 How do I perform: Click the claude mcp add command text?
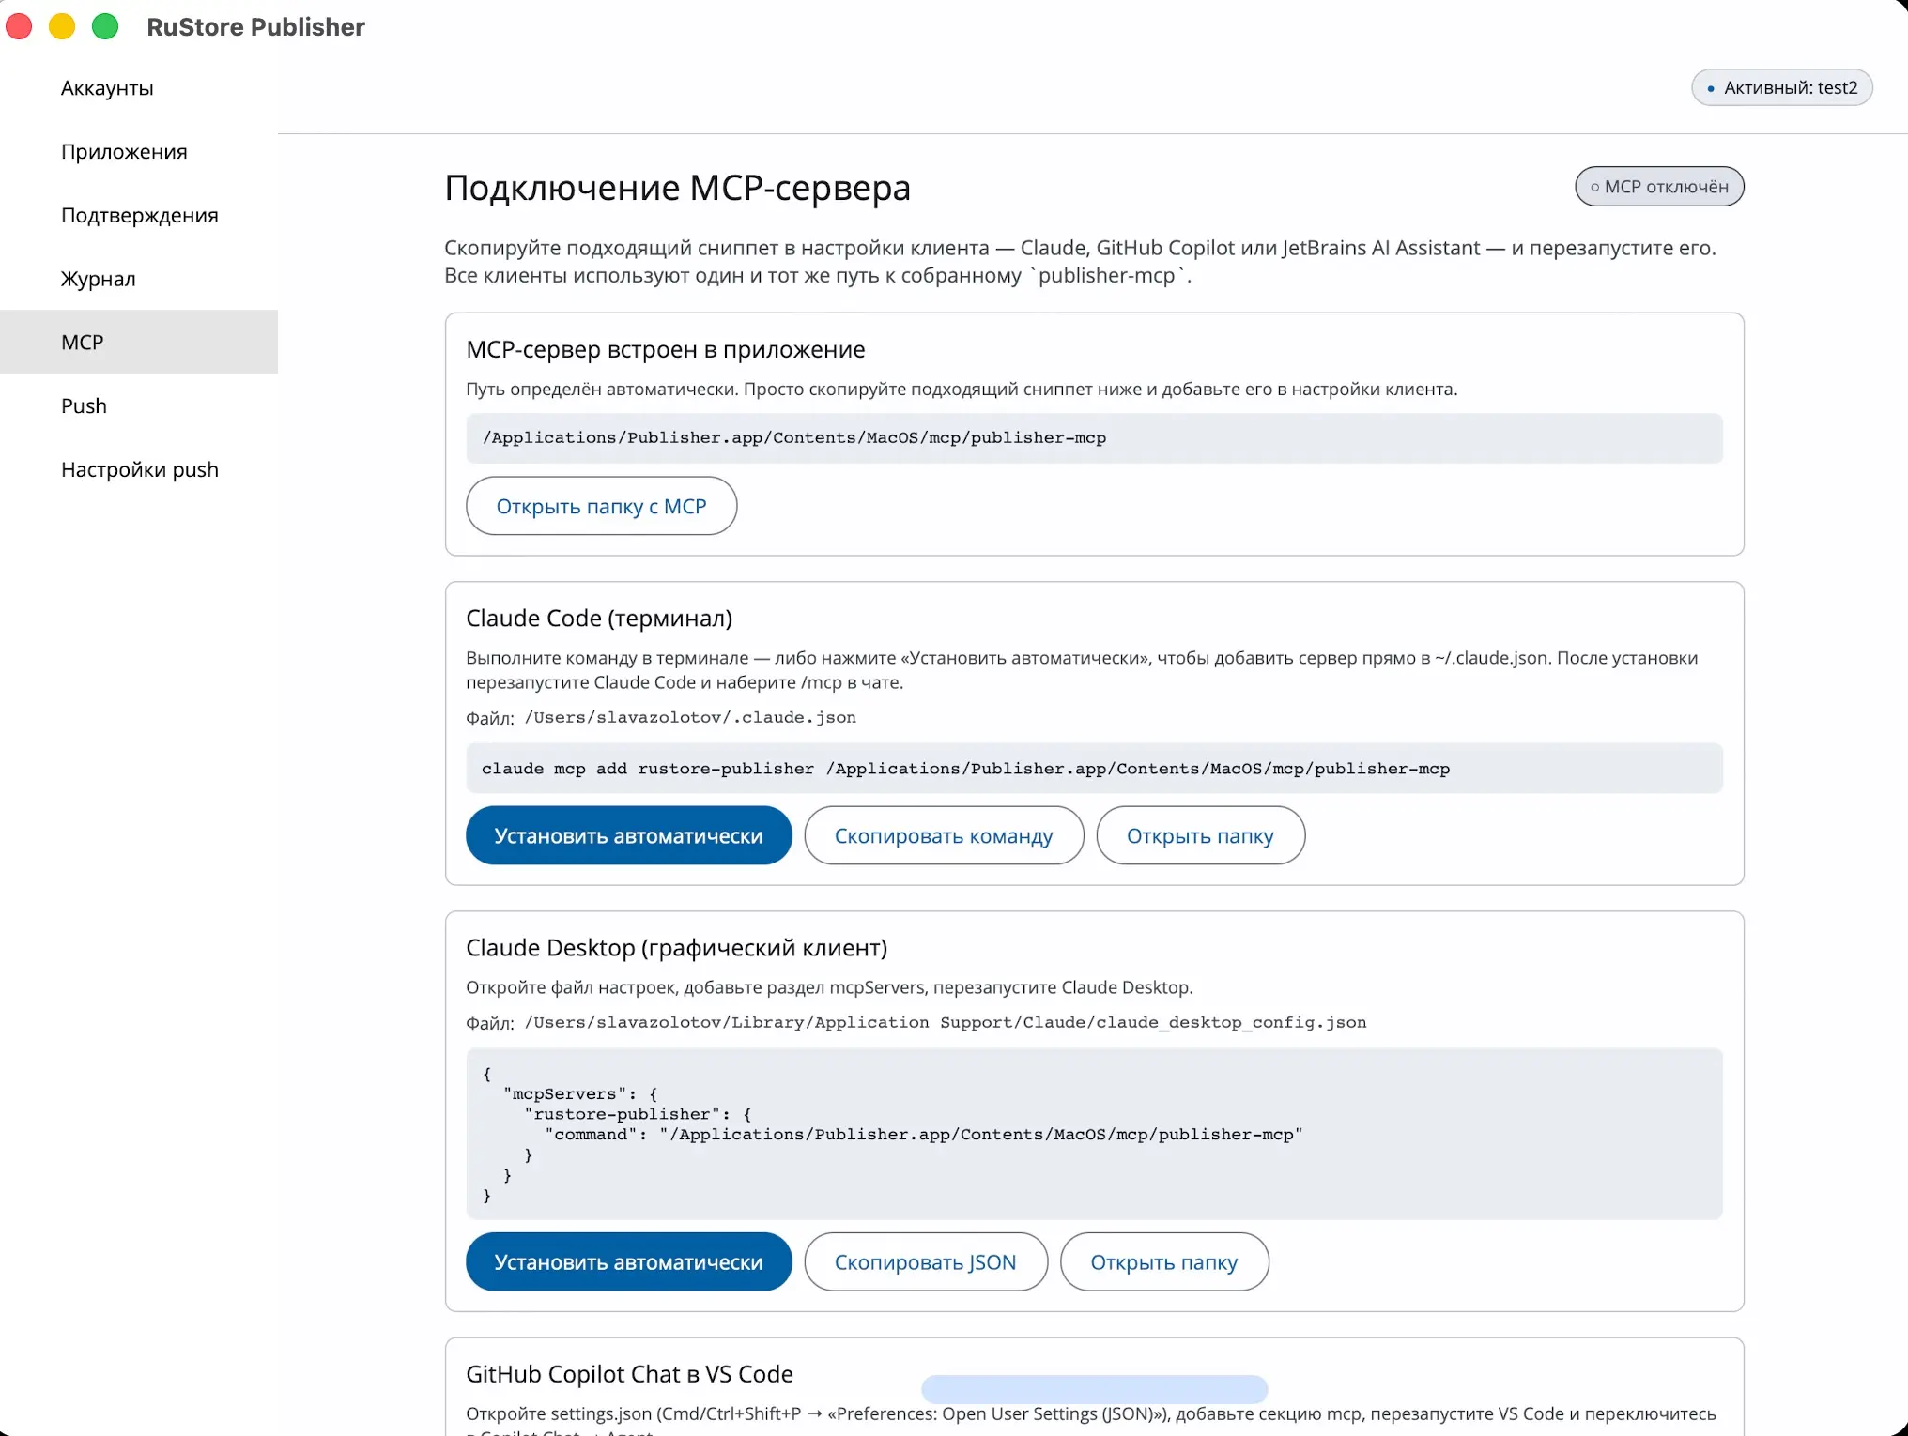(x=965, y=769)
